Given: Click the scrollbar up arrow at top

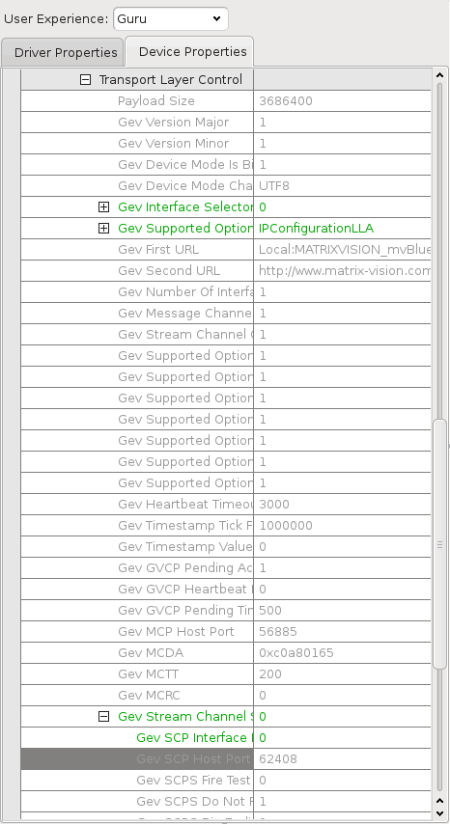Looking at the screenshot, I should pos(440,75).
